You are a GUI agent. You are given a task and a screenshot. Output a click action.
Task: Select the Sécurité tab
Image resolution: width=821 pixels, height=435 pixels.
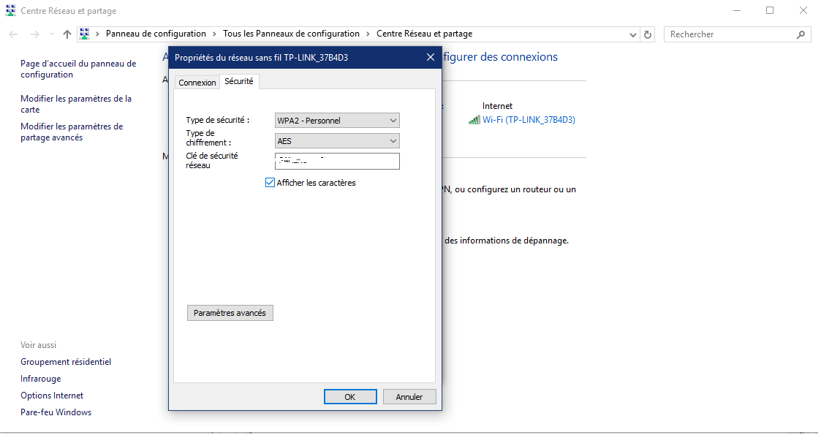point(239,81)
